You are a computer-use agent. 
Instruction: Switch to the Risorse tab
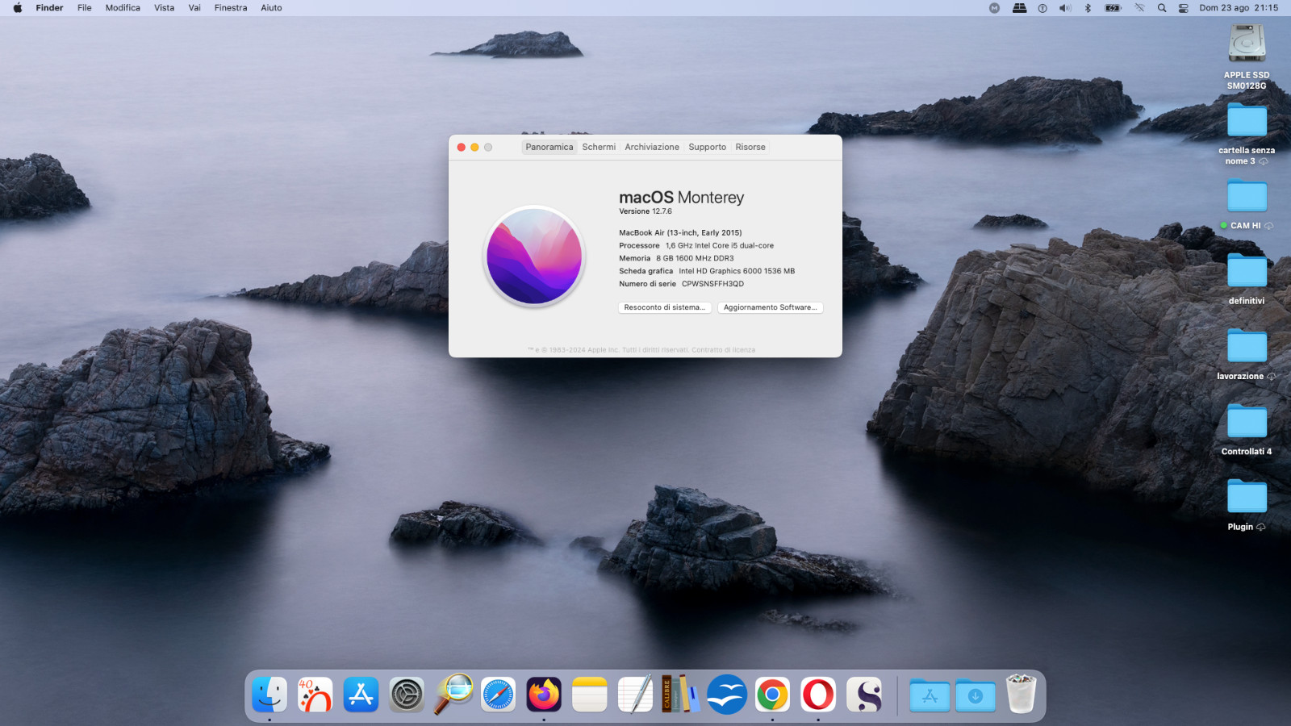pos(750,147)
